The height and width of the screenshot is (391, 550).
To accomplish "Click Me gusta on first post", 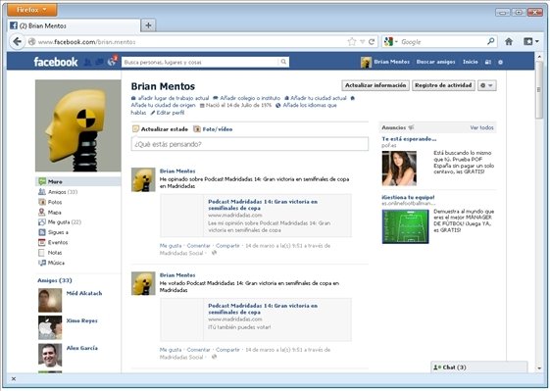I will pos(171,246).
